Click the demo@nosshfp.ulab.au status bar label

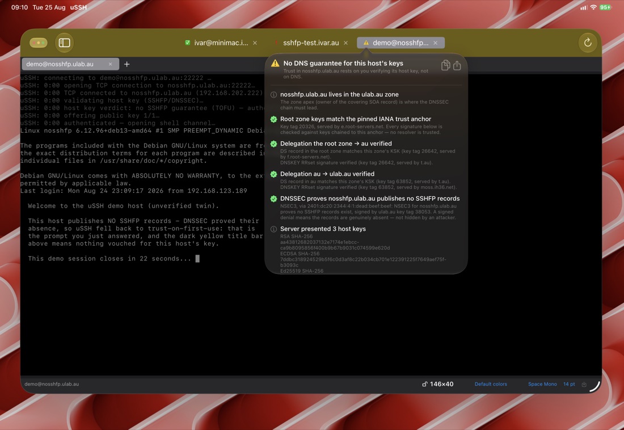point(52,384)
